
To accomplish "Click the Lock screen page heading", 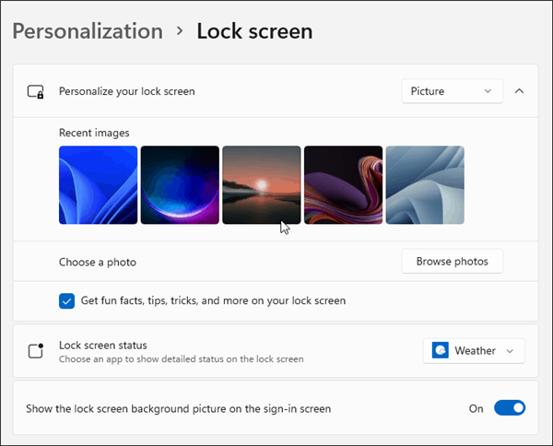I will 254,31.
